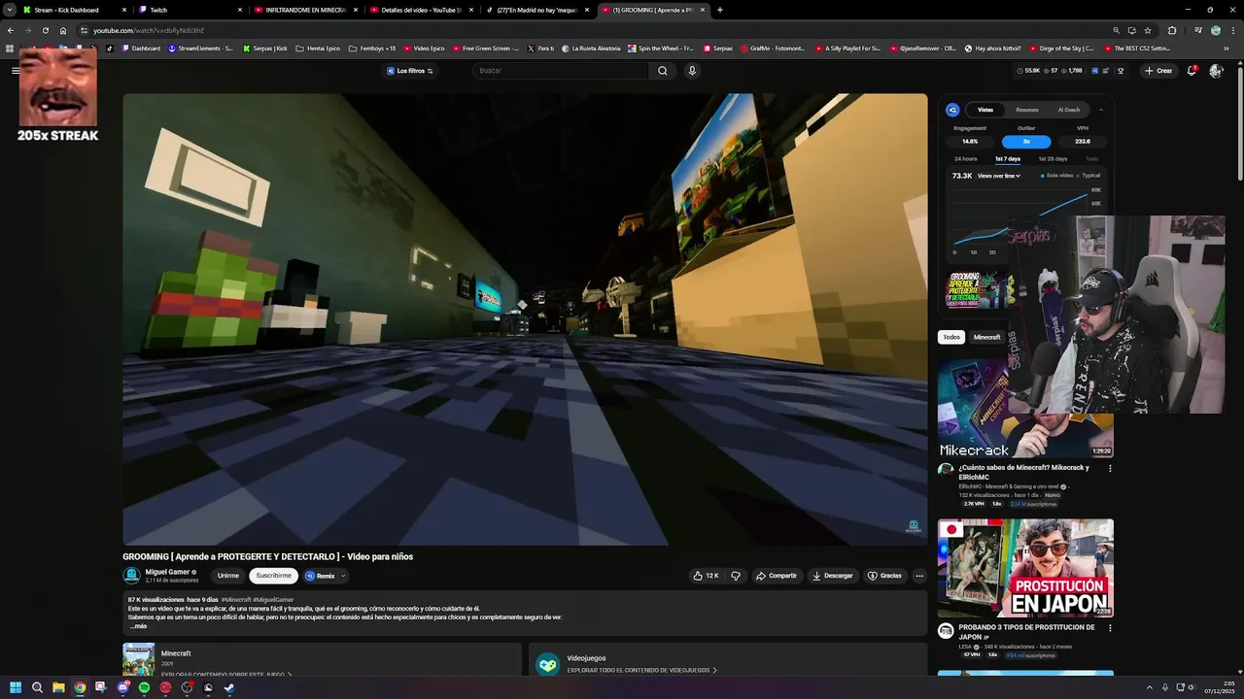Image resolution: width=1244 pixels, height=699 pixels.
Task: Open new browser tab
Action: 719,10
